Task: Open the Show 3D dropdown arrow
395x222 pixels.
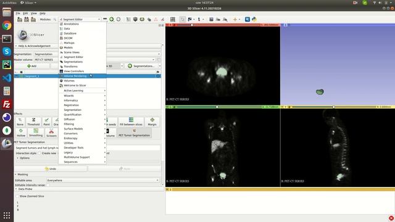Action: coord(122,66)
